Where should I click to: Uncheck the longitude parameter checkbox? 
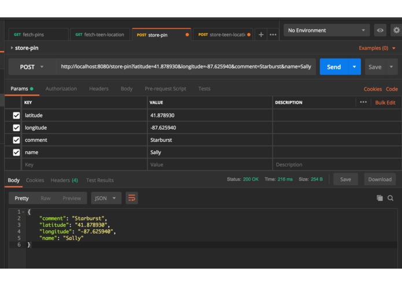click(16, 128)
